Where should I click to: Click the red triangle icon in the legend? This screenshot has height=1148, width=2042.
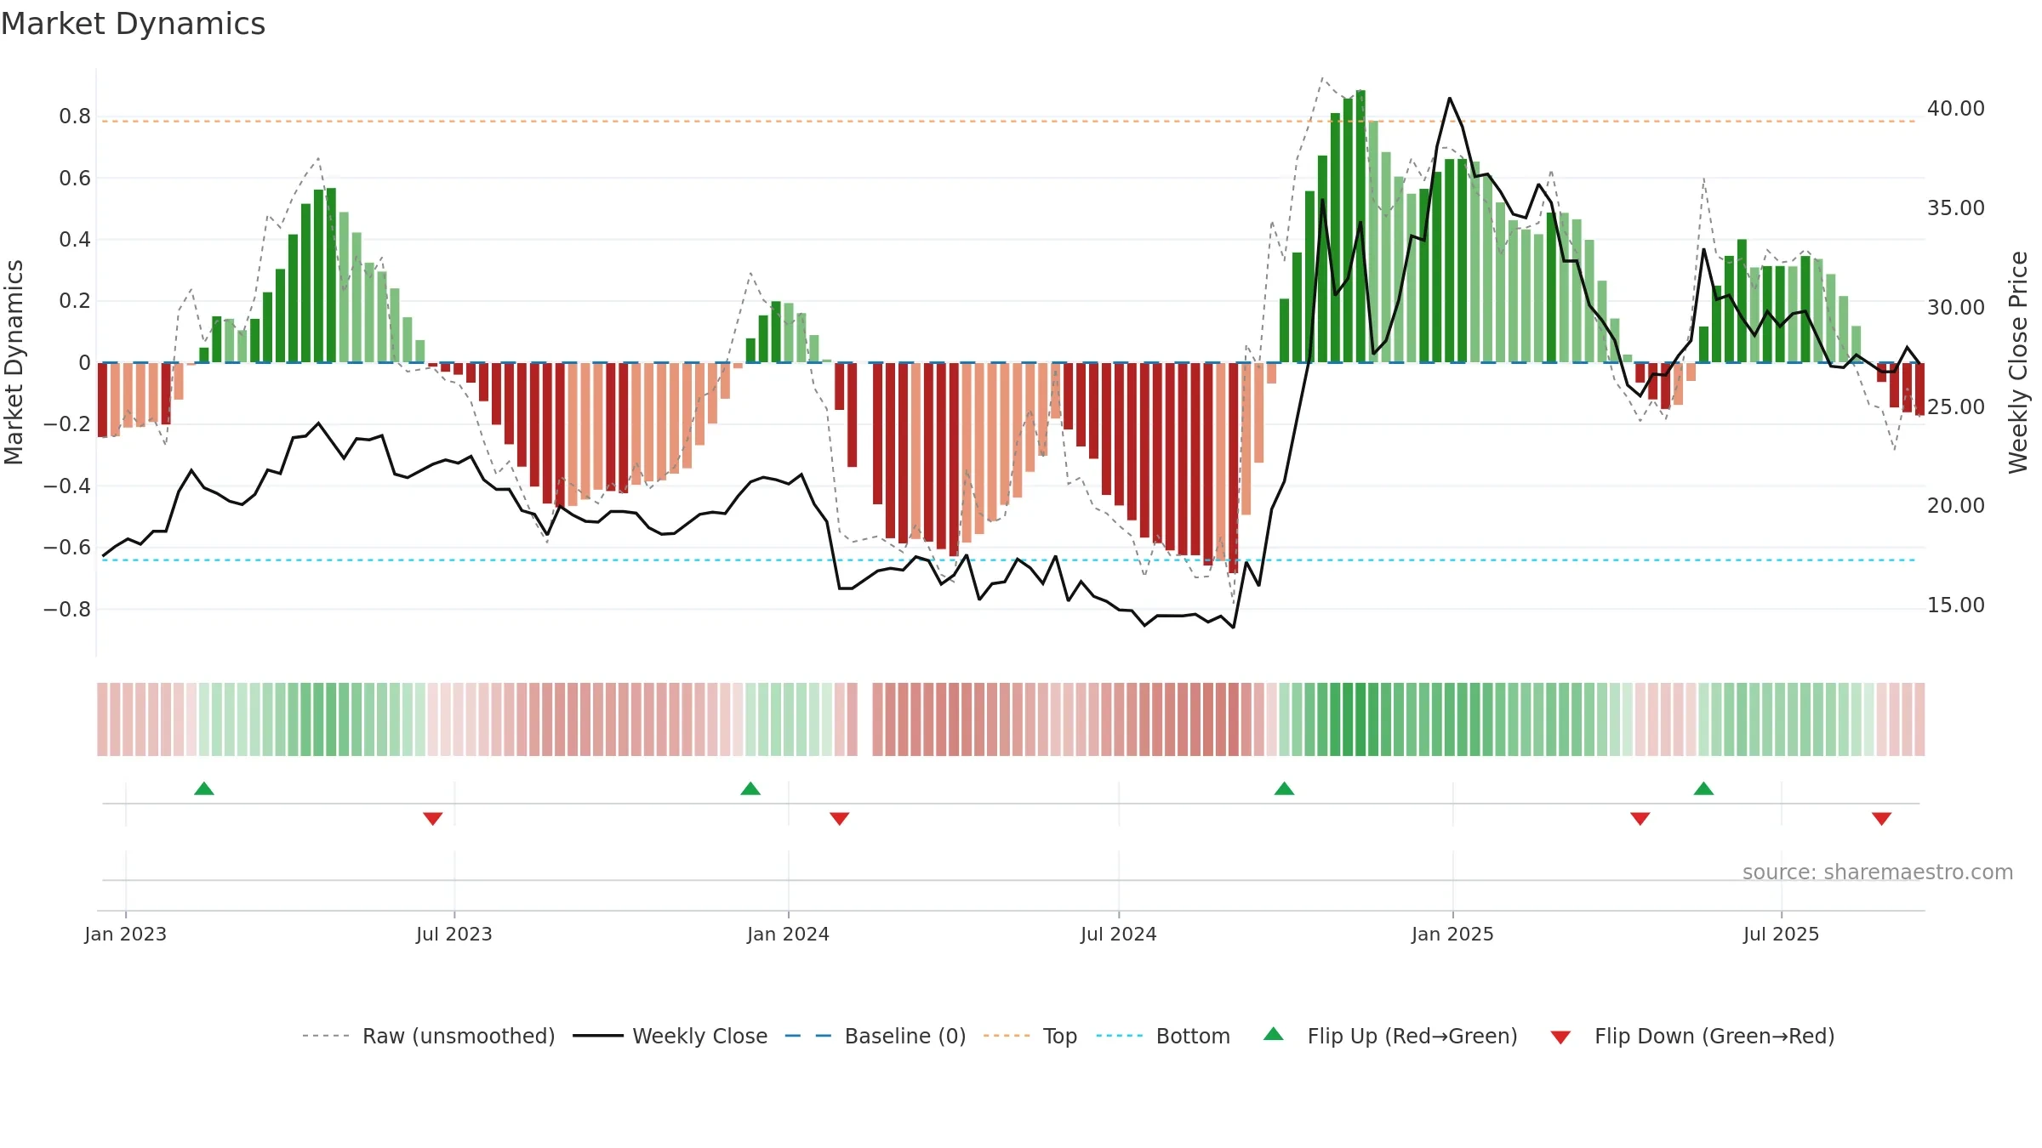1560,1037
